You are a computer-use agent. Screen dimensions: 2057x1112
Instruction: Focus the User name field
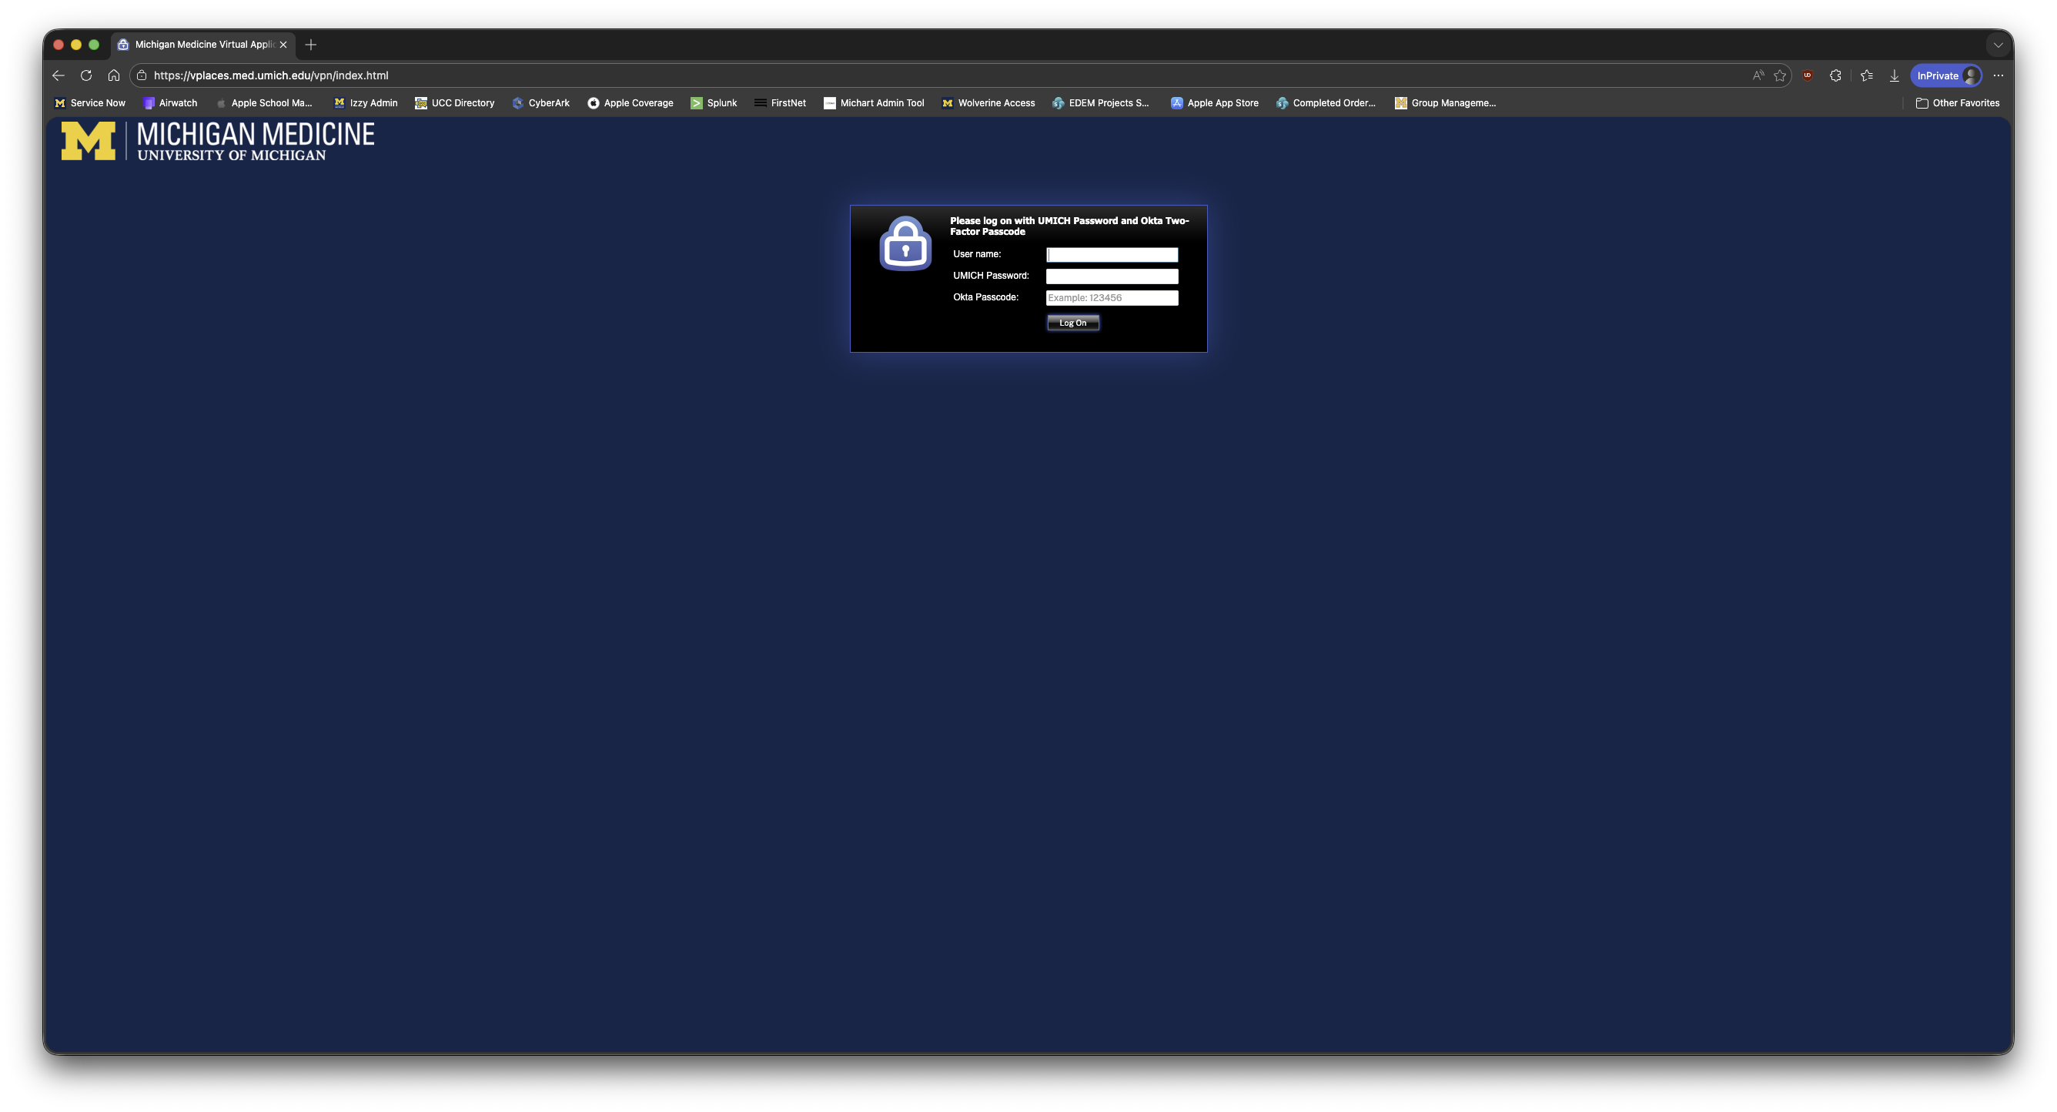tap(1112, 255)
